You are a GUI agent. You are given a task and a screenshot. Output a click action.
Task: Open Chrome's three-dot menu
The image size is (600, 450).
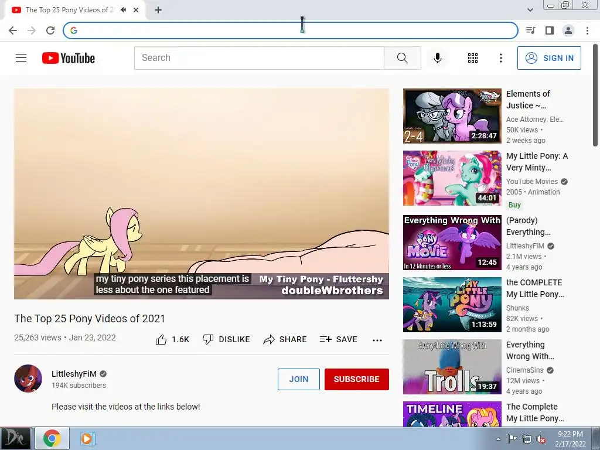(x=587, y=30)
